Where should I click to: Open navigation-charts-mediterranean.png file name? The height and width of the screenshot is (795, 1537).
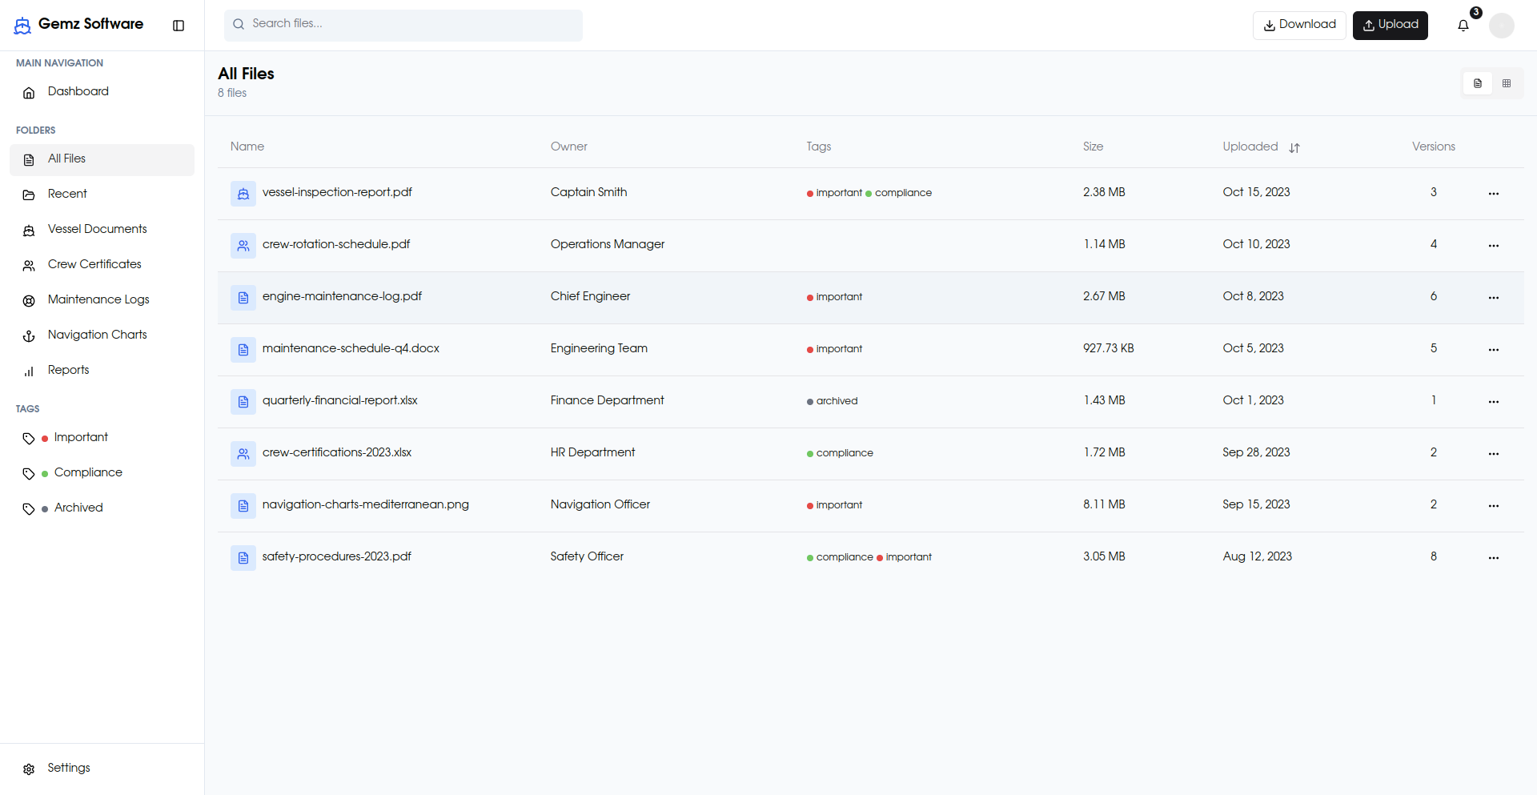[366, 504]
